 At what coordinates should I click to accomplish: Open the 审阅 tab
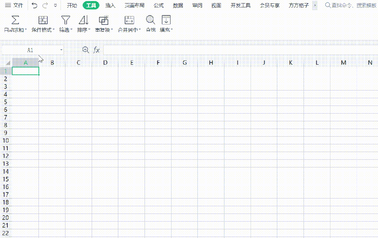pyautogui.click(x=197, y=5)
